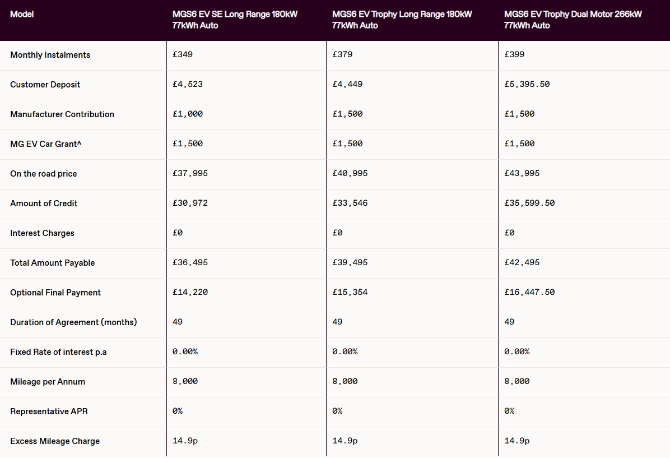
Task: Click the Excess Mileage Charge label
Action: [x=55, y=441]
